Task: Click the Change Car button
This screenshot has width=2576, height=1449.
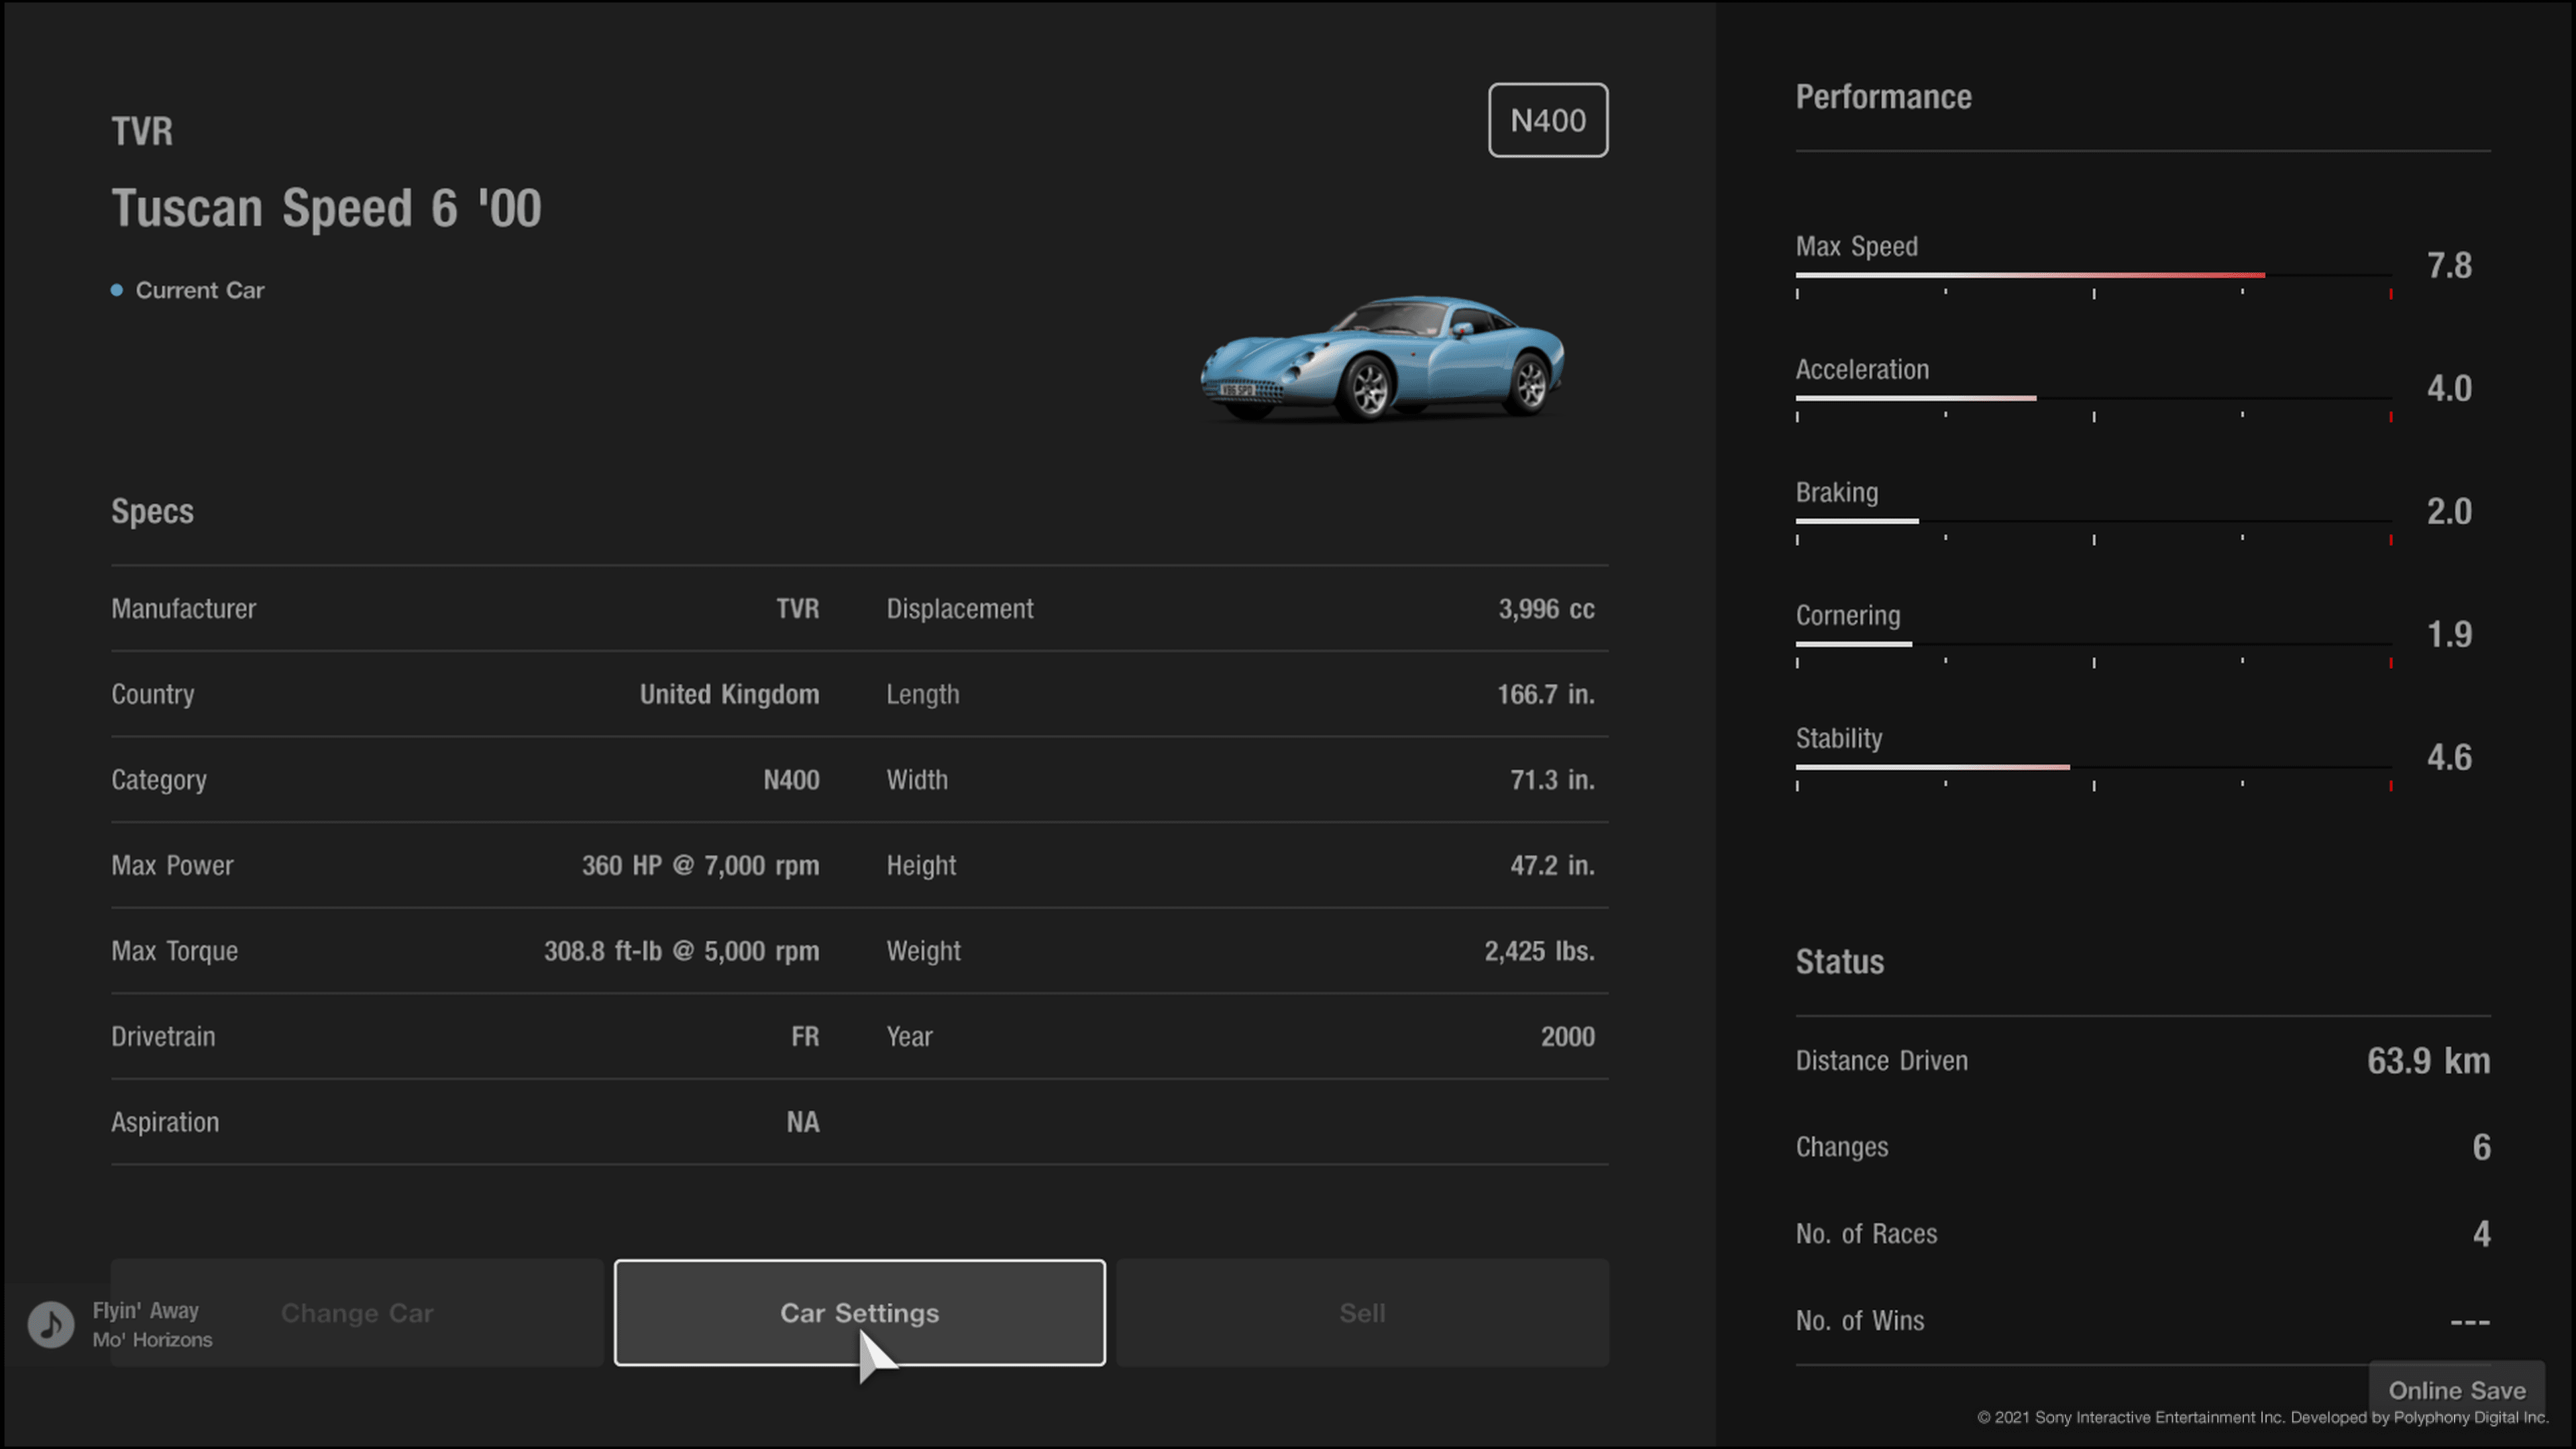Action: [x=357, y=1312]
